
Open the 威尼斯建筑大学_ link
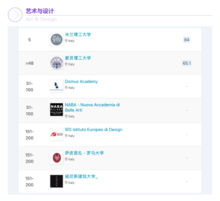click(81, 176)
